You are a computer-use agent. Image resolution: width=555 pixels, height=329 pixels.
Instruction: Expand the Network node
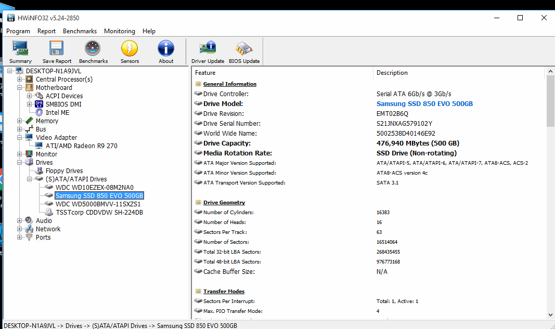click(19, 229)
